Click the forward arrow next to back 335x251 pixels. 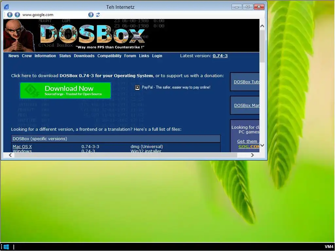tap(17, 15)
